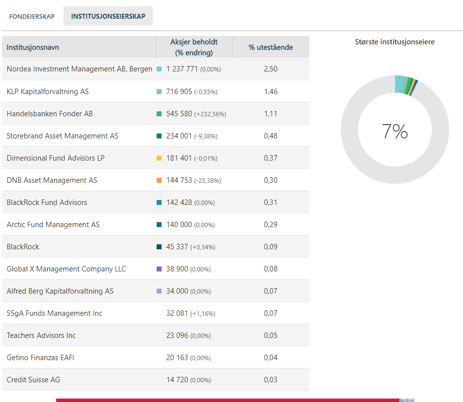Click the Aksjer beholdt column header
The height and width of the screenshot is (402, 463).
tap(194, 47)
